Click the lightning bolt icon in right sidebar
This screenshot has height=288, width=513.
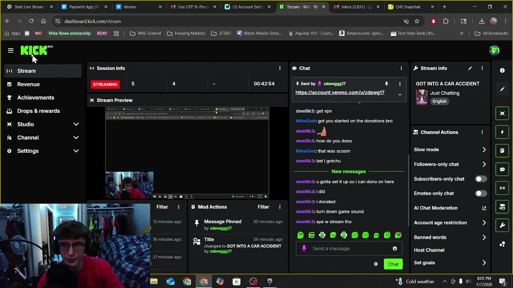(502, 132)
